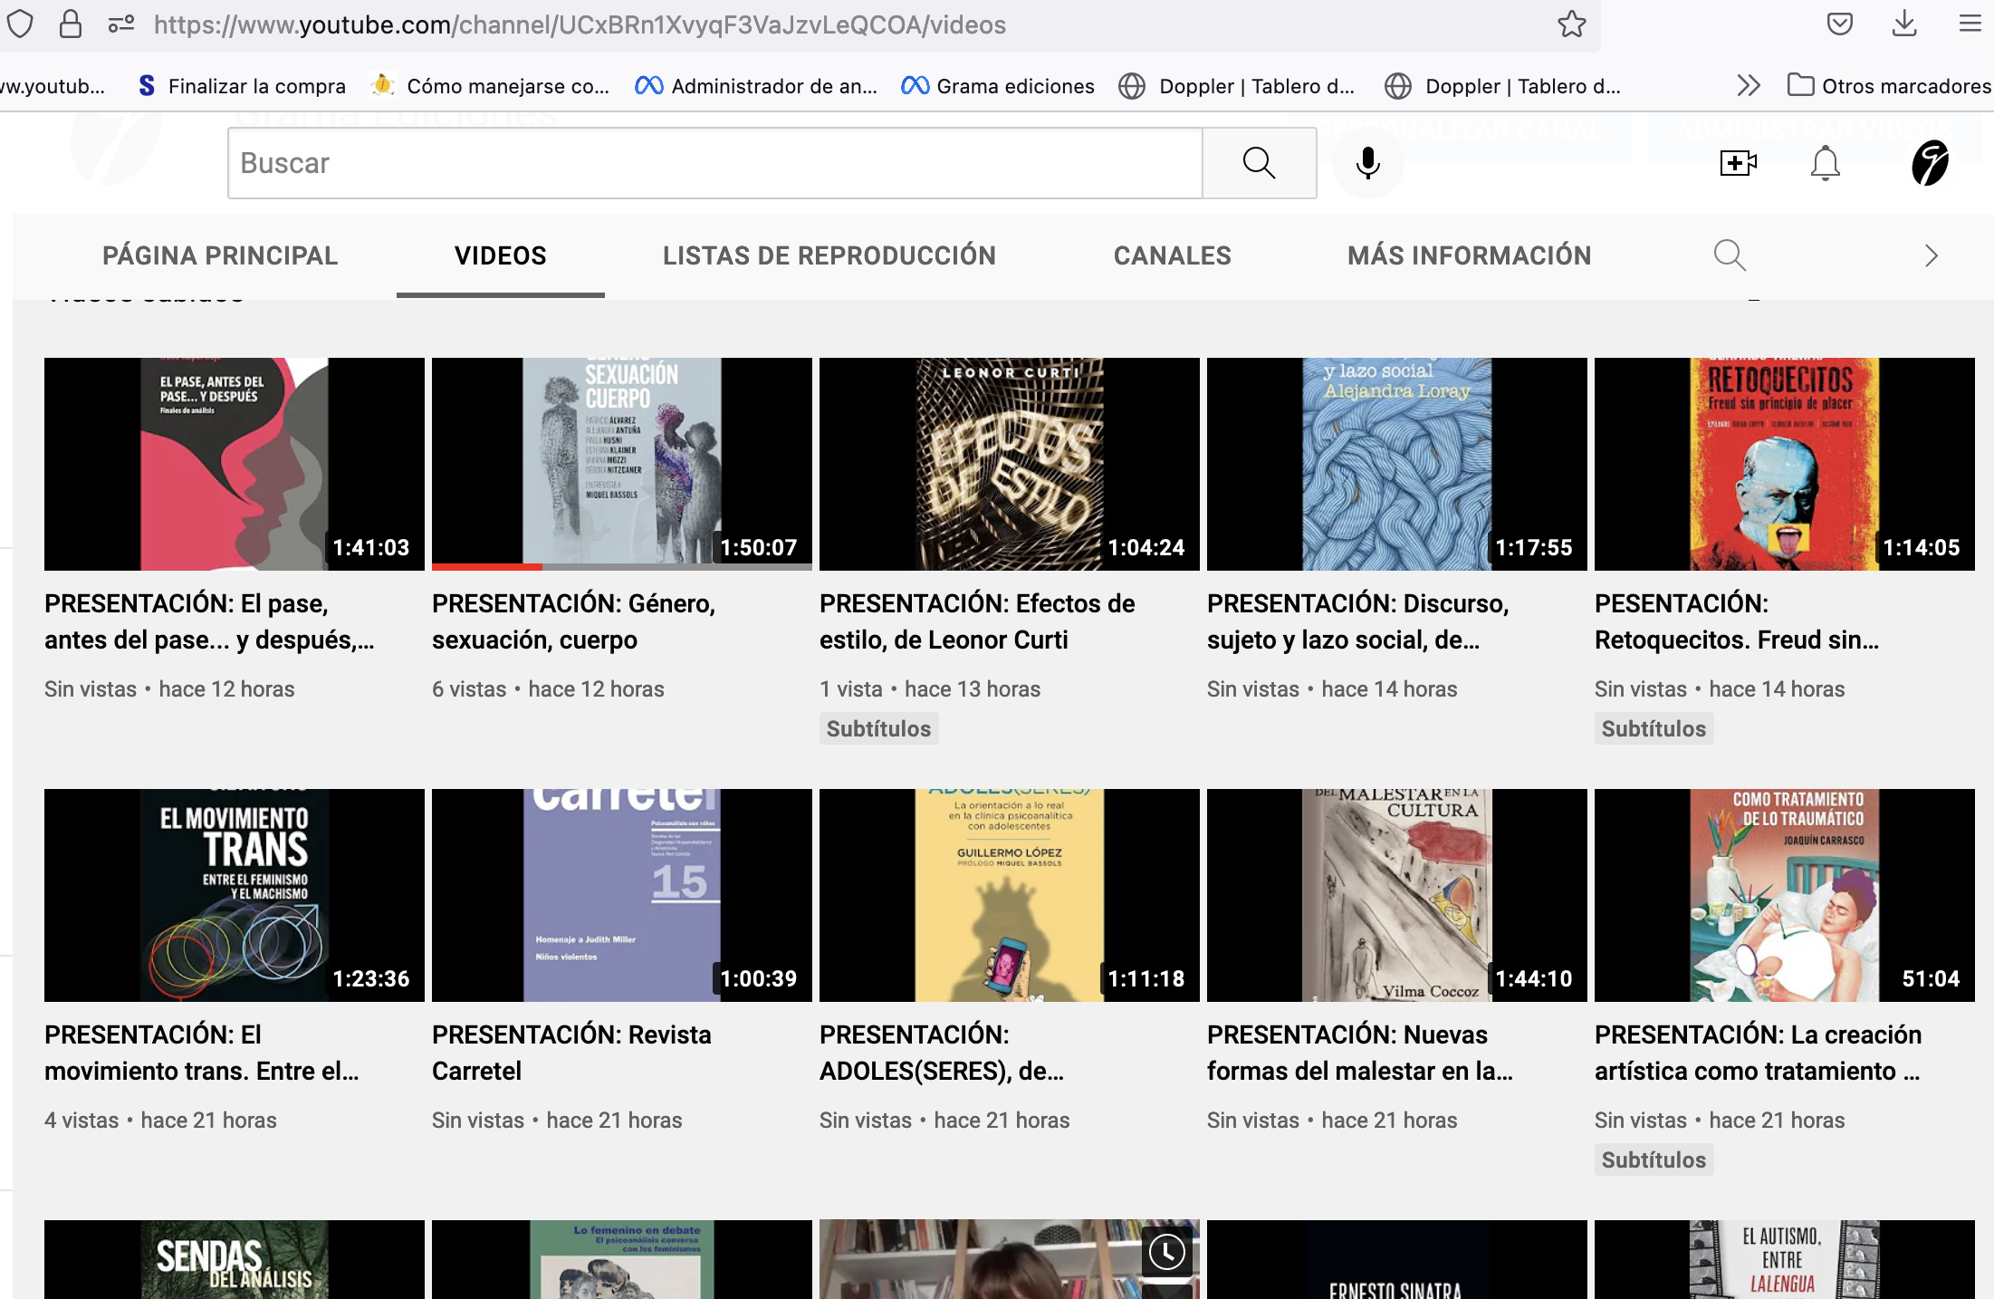
Task: Click the YouTube search magnifier button
Action: tap(1259, 163)
